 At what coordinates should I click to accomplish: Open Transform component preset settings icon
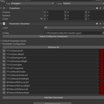100,8
